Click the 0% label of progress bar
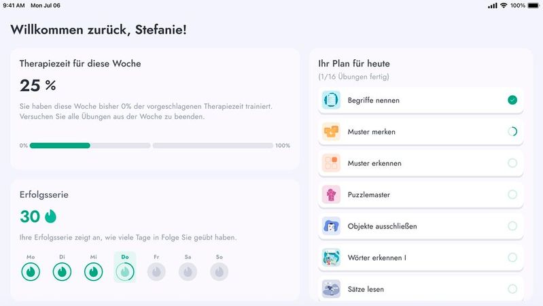This screenshot has height=306, width=543. tap(24, 146)
